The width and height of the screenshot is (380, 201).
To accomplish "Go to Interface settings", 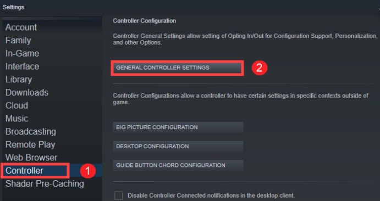I will [x=23, y=66].
